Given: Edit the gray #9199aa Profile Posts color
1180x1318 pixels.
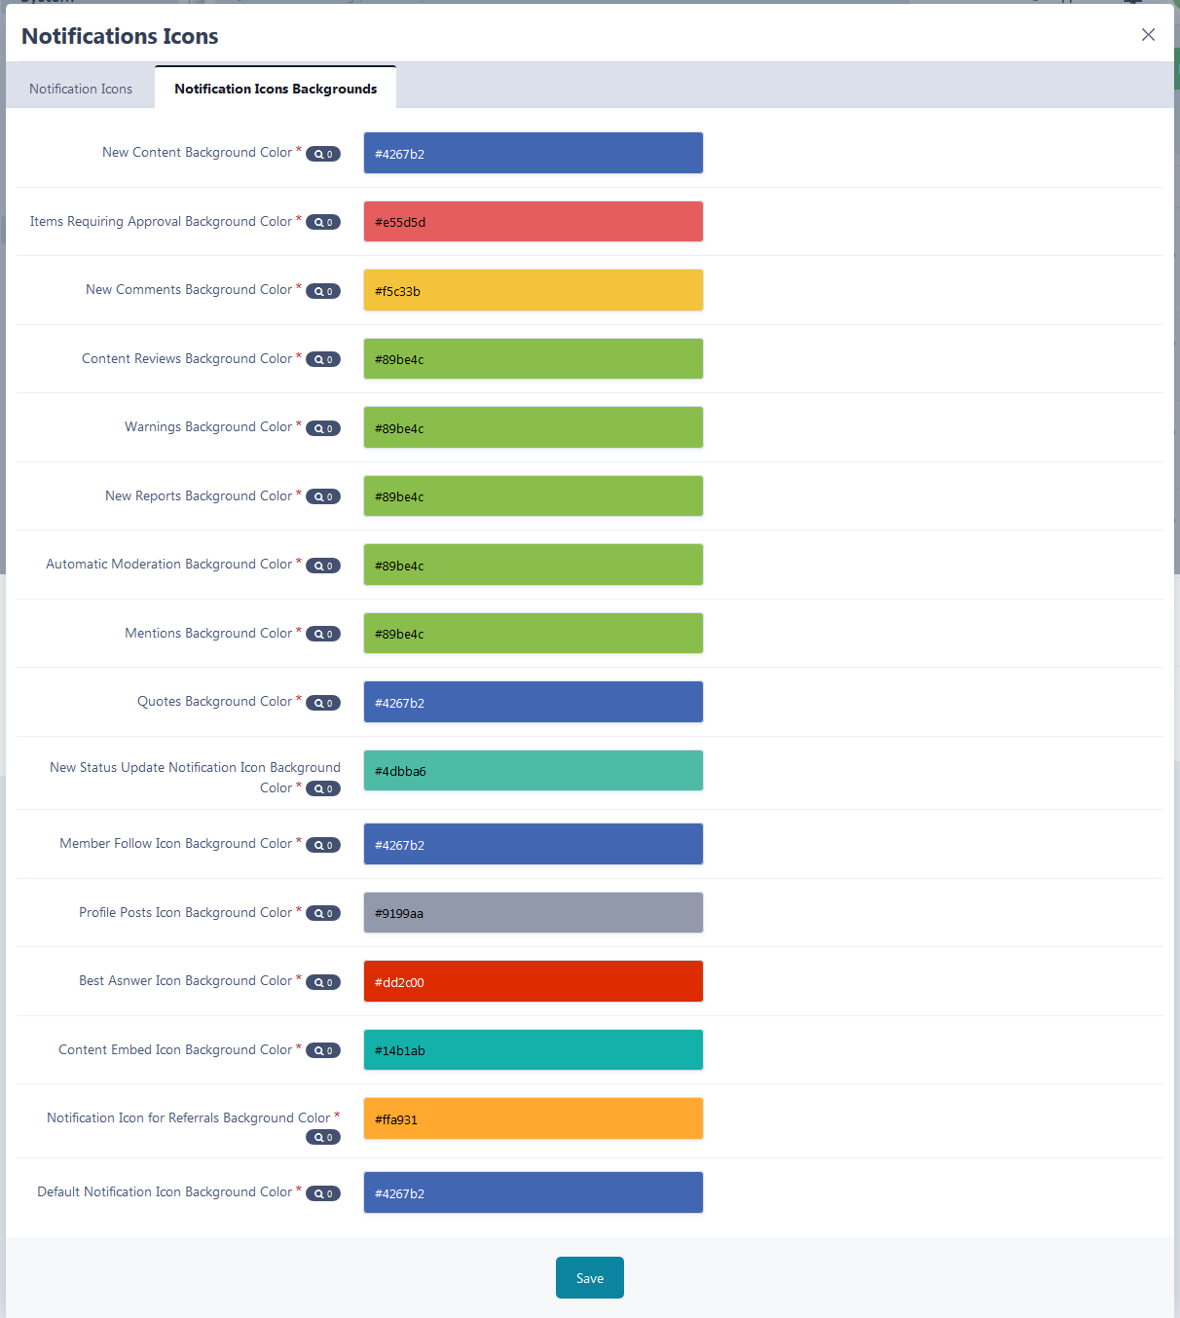Looking at the screenshot, I should coord(534,913).
